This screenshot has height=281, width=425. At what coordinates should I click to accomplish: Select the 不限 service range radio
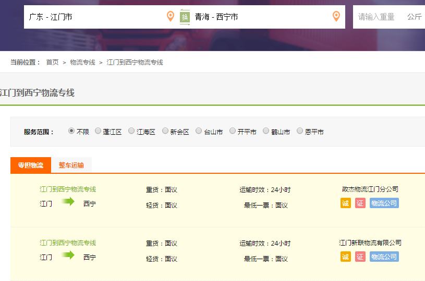[x=71, y=131]
